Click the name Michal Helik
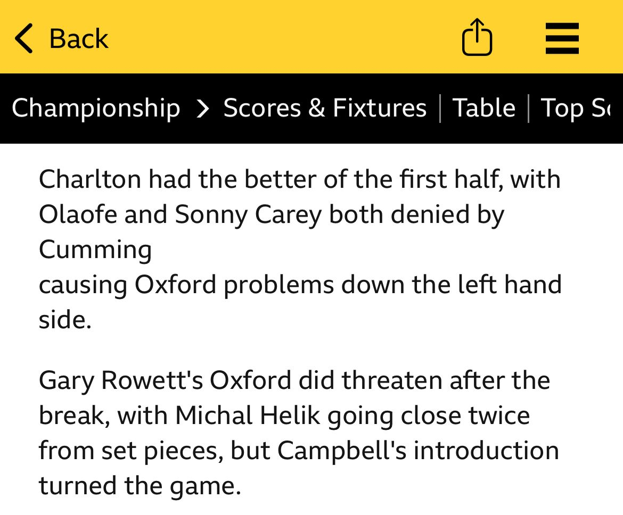This screenshot has width=623, height=515. [x=248, y=416]
